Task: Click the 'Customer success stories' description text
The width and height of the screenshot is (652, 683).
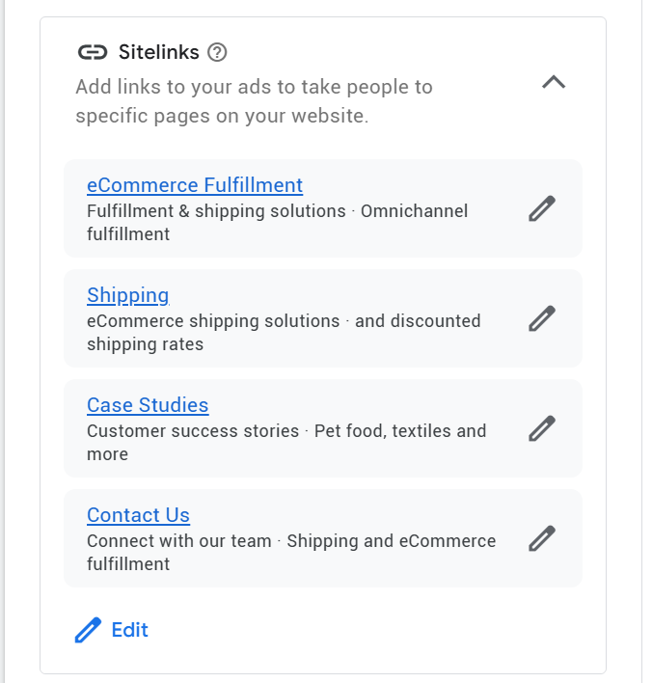Action: tap(193, 431)
